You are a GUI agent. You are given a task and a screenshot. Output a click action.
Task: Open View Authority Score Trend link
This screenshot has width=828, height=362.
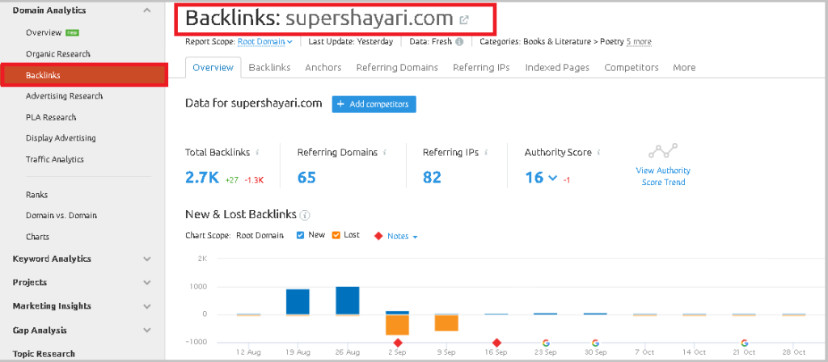click(x=663, y=176)
